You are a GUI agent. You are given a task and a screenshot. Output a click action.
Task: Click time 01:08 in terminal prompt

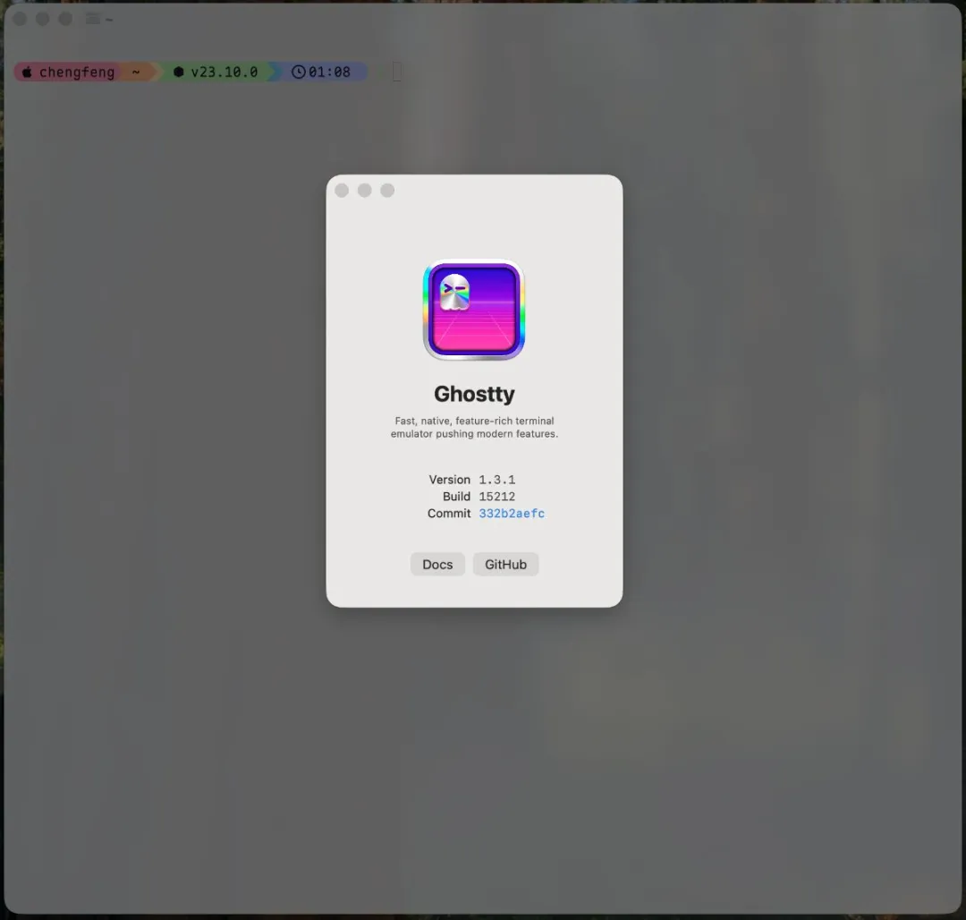pos(329,72)
